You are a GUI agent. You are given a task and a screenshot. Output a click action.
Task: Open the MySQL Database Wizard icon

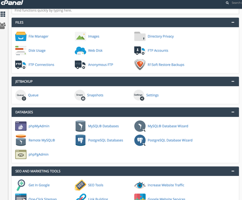(x=140, y=126)
